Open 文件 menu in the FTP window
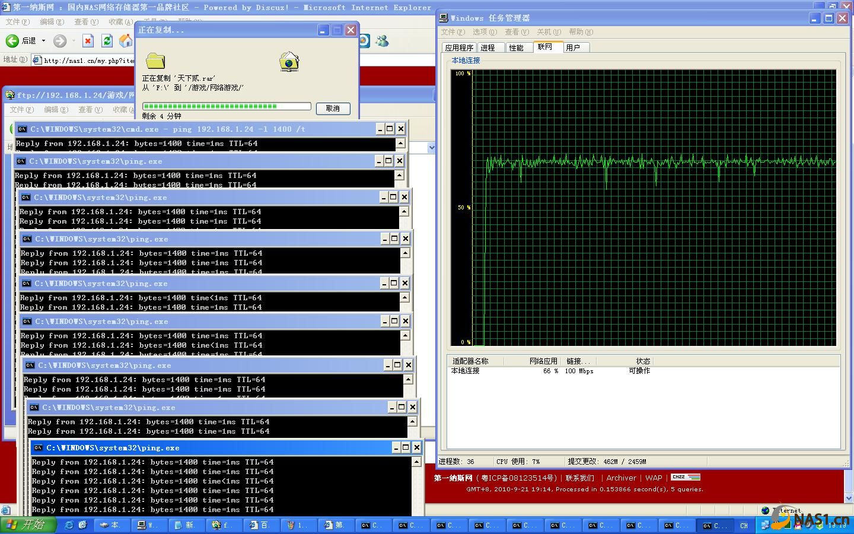 pyautogui.click(x=21, y=110)
